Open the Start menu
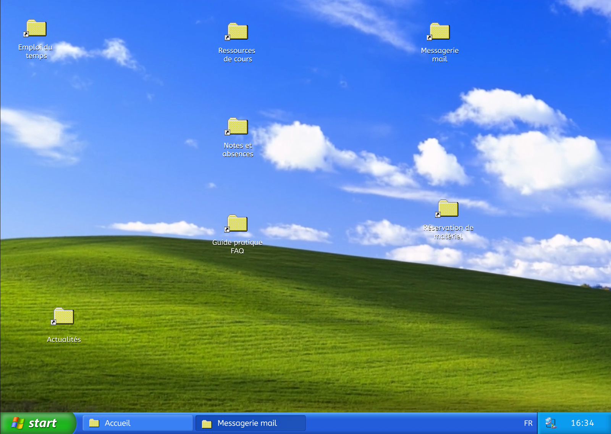 click(37, 423)
